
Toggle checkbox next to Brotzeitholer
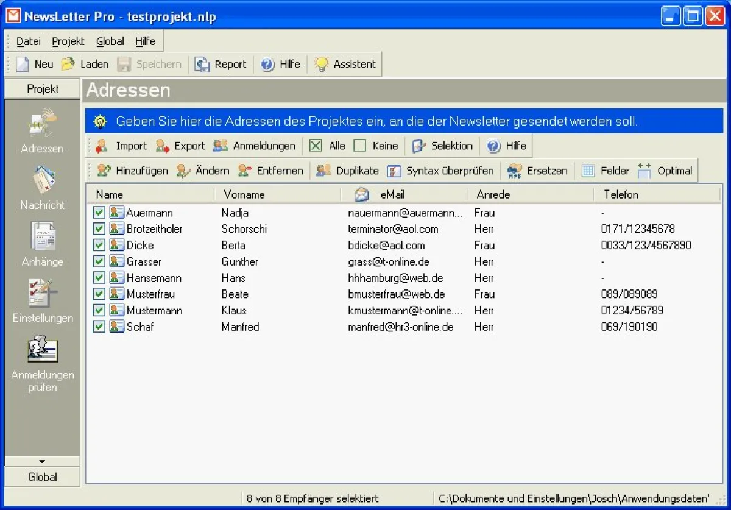pos(99,229)
